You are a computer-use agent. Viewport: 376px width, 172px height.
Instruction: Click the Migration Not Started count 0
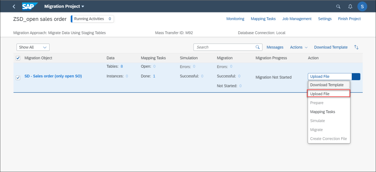point(240,86)
